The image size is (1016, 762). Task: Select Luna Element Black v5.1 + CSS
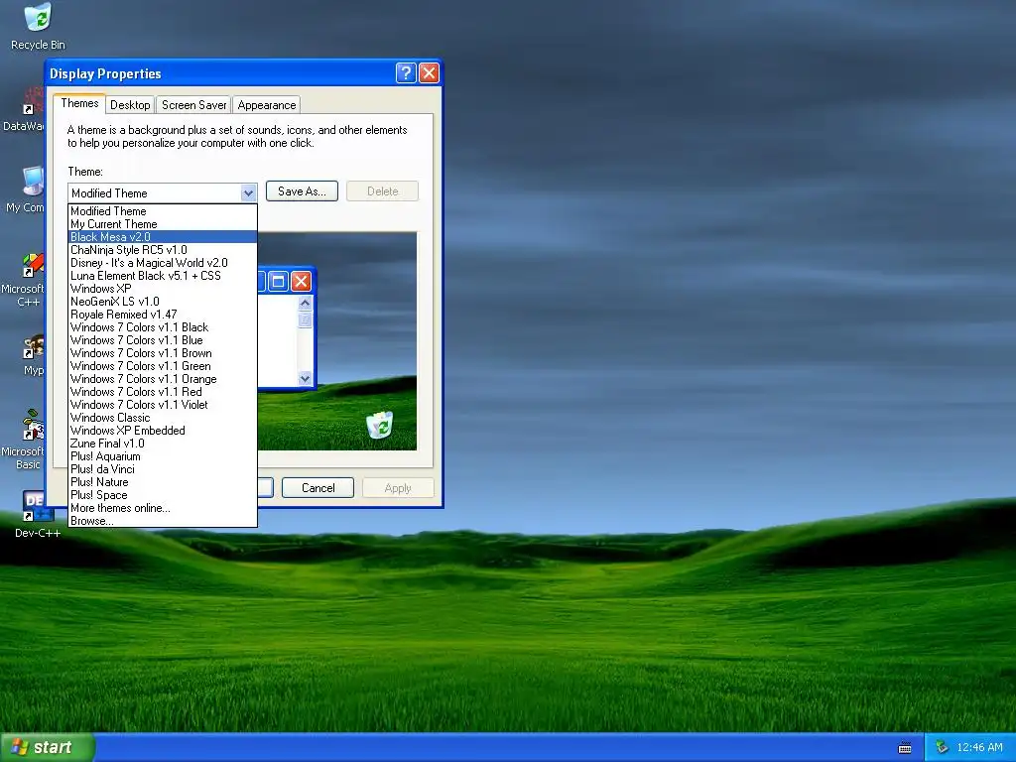point(163,276)
